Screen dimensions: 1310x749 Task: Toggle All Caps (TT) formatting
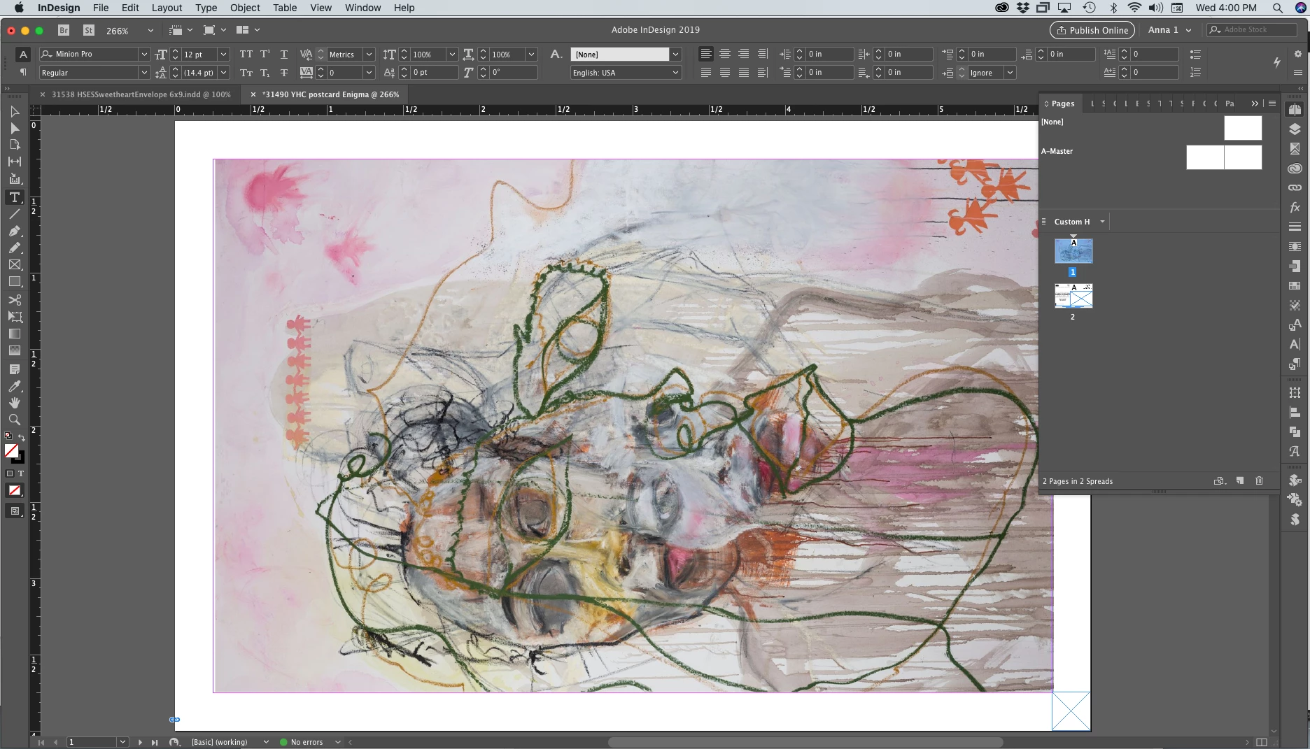click(x=246, y=54)
